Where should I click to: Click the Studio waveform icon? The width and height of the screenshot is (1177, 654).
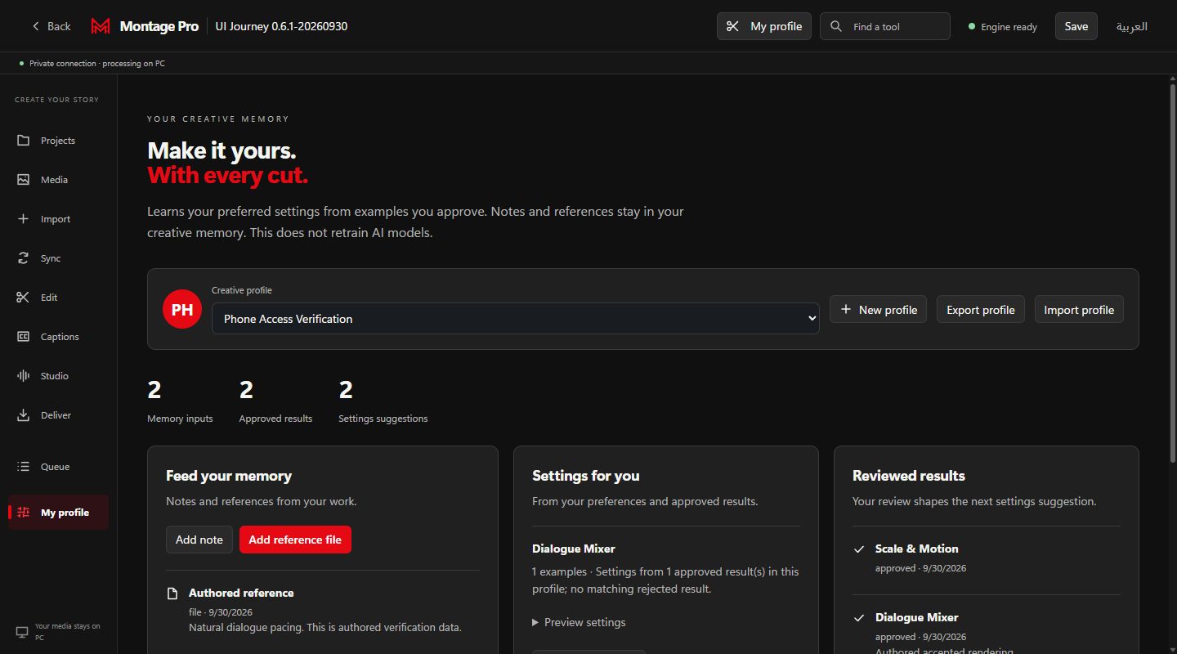tap(23, 376)
